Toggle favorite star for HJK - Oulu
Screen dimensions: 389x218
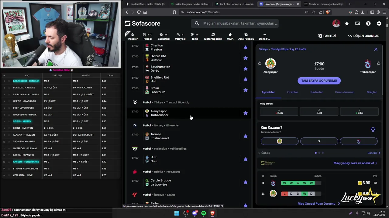246,159
